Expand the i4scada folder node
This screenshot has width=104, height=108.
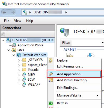(19, 70)
